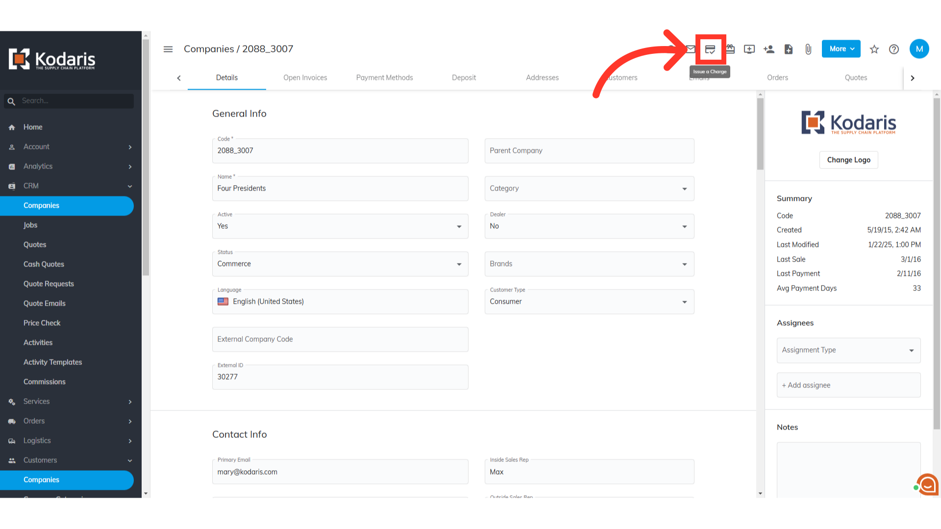Click the add document icon
Image resolution: width=941 pixels, height=529 pixels.
pyautogui.click(x=788, y=49)
